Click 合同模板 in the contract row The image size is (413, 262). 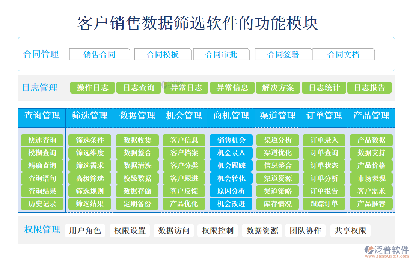(x=162, y=54)
